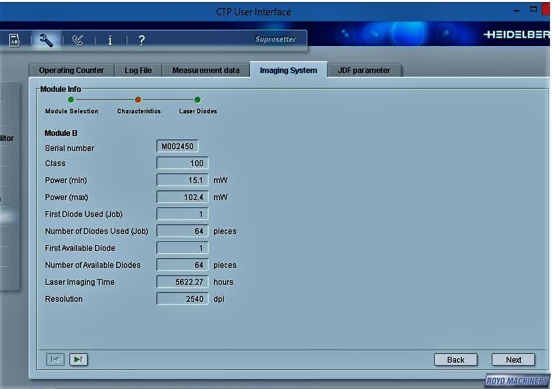The image size is (552, 389).
Task: Click the Serial number field M002450
Action: point(177,146)
